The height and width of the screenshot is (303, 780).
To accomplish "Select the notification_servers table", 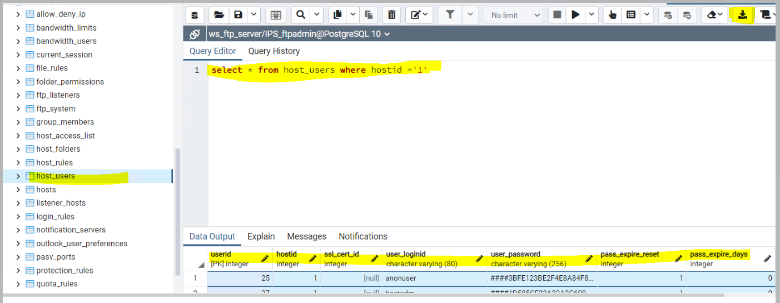I will point(71,230).
